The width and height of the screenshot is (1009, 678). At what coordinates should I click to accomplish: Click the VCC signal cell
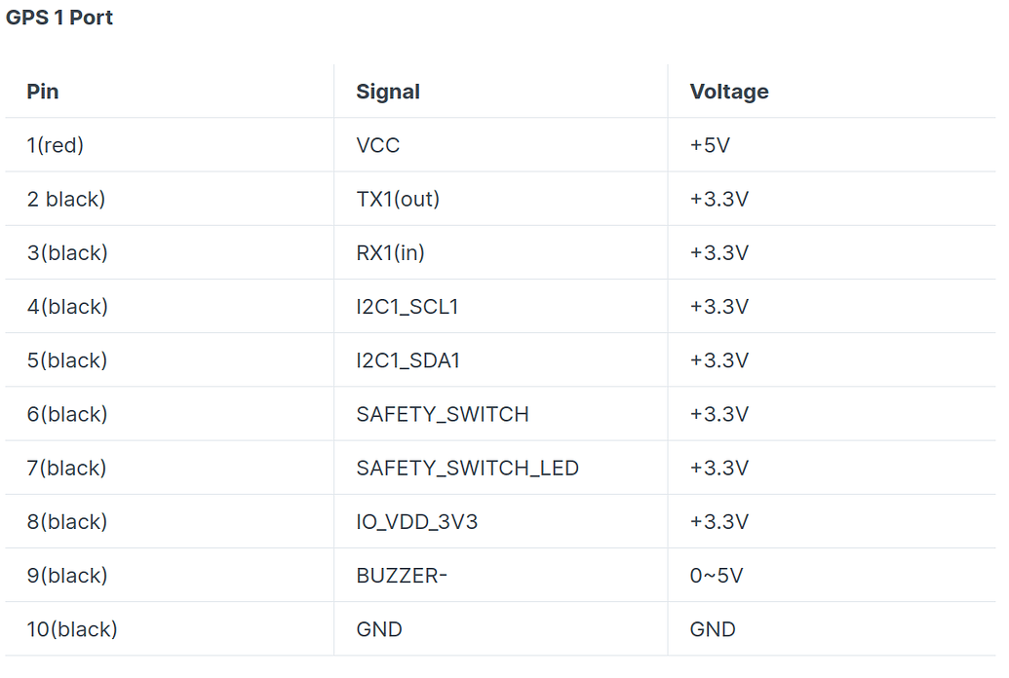(x=378, y=145)
